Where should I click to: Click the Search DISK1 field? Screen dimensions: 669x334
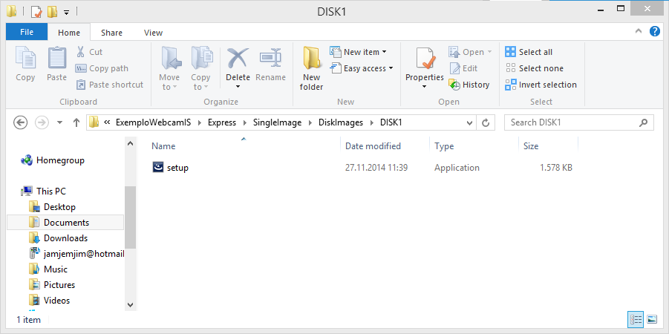(x=578, y=123)
